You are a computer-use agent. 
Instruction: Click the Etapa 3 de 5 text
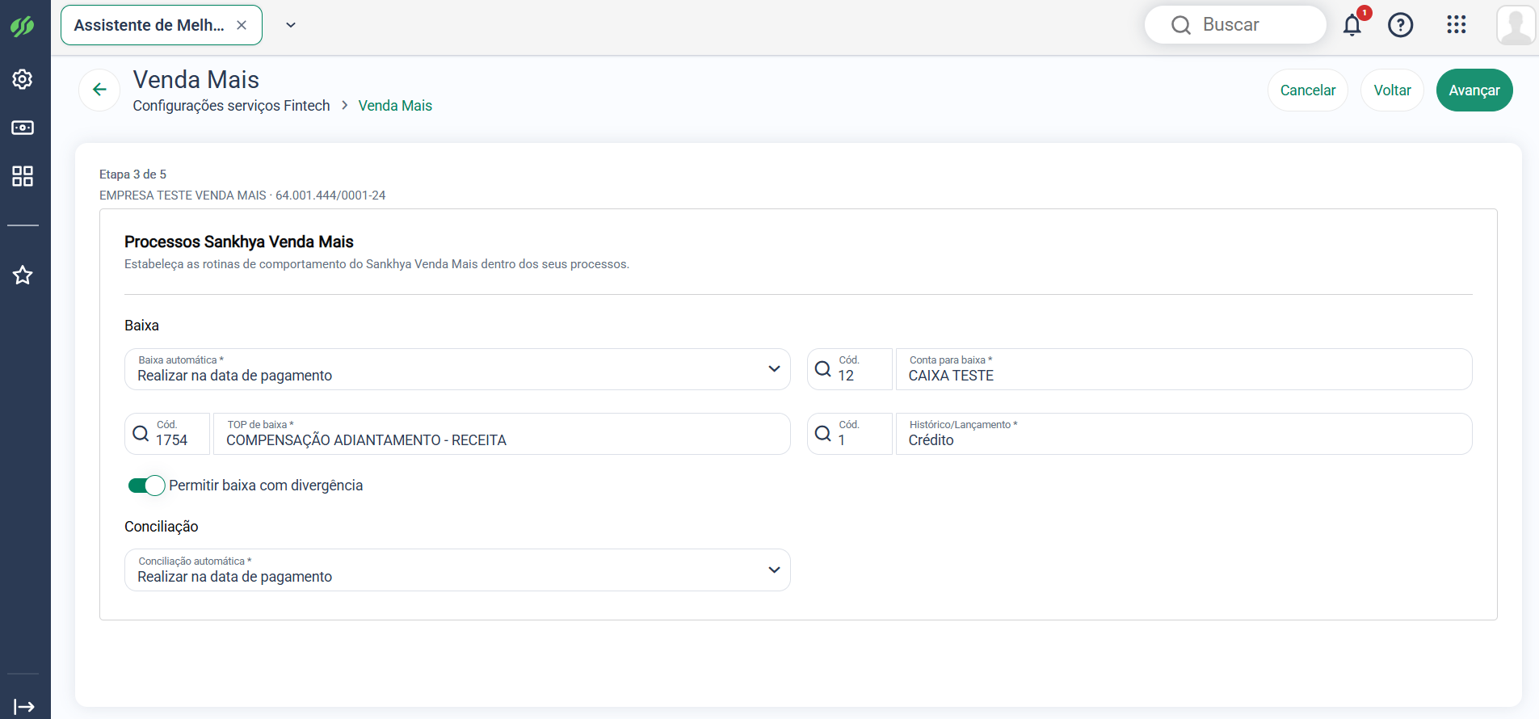(132, 174)
